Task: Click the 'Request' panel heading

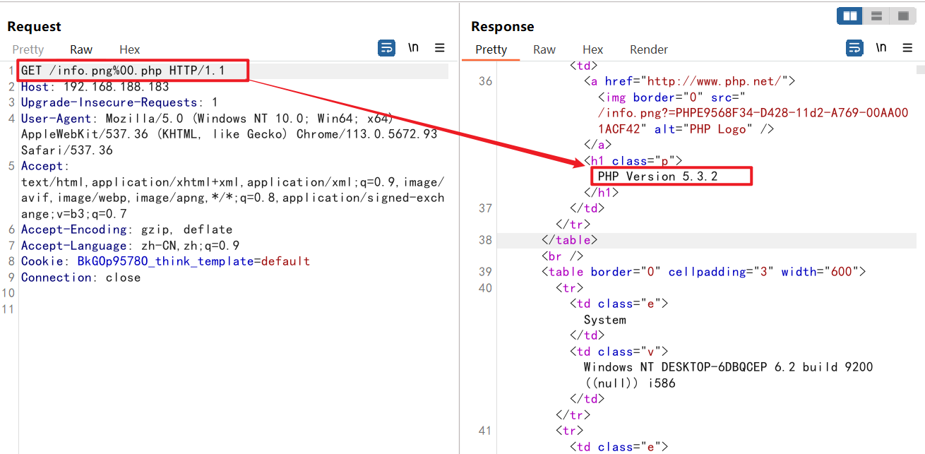Action: pyautogui.click(x=34, y=26)
